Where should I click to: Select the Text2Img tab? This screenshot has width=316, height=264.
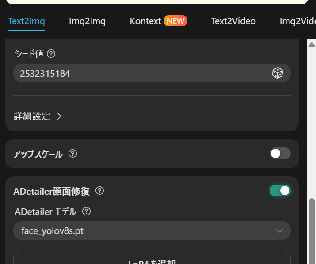coord(27,21)
